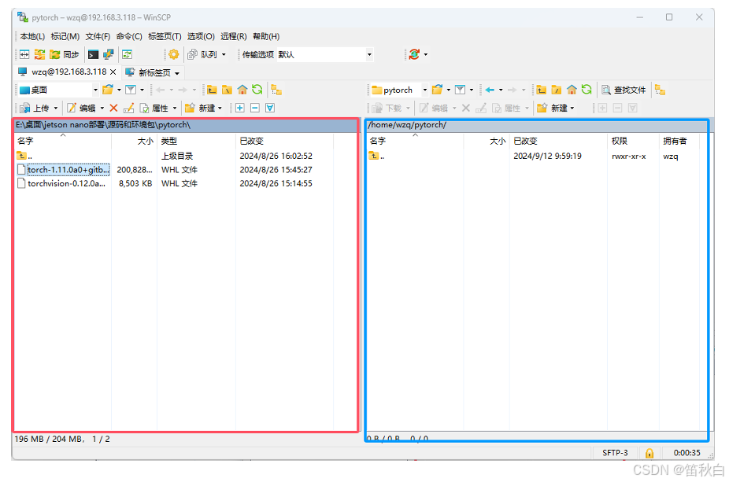Expand the 上传 upload dropdown arrow
The height and width of the screenshot is (482, 729).
coord(56,109)
